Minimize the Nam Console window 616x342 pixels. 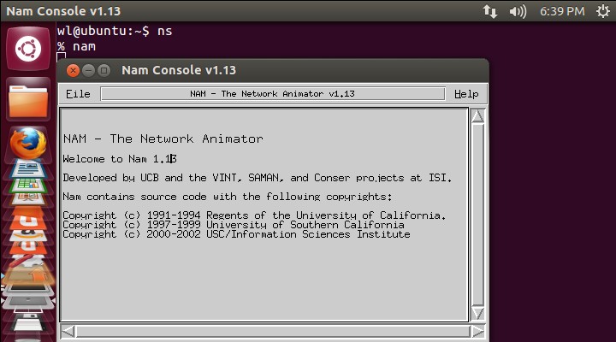click(x=88, y=70)
